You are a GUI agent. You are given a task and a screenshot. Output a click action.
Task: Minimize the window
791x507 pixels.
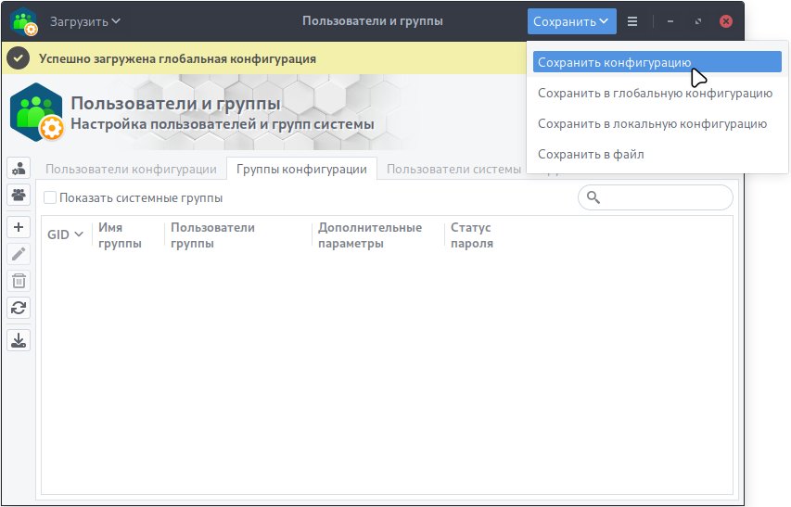point(670,21)
